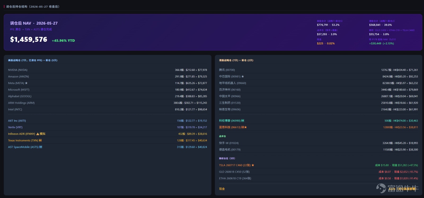424x198 pixels.
Task: Click the orange star after 蓝思科技 (06613)
Action: pos(246,127)
